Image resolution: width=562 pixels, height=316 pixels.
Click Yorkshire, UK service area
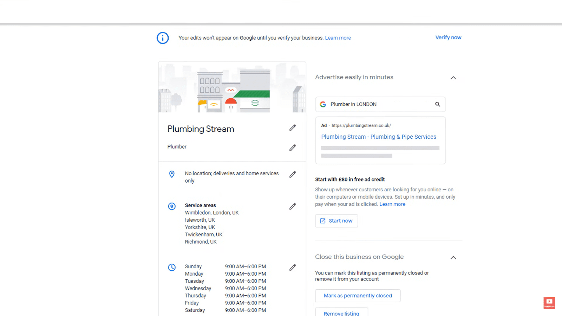(200, 228)
